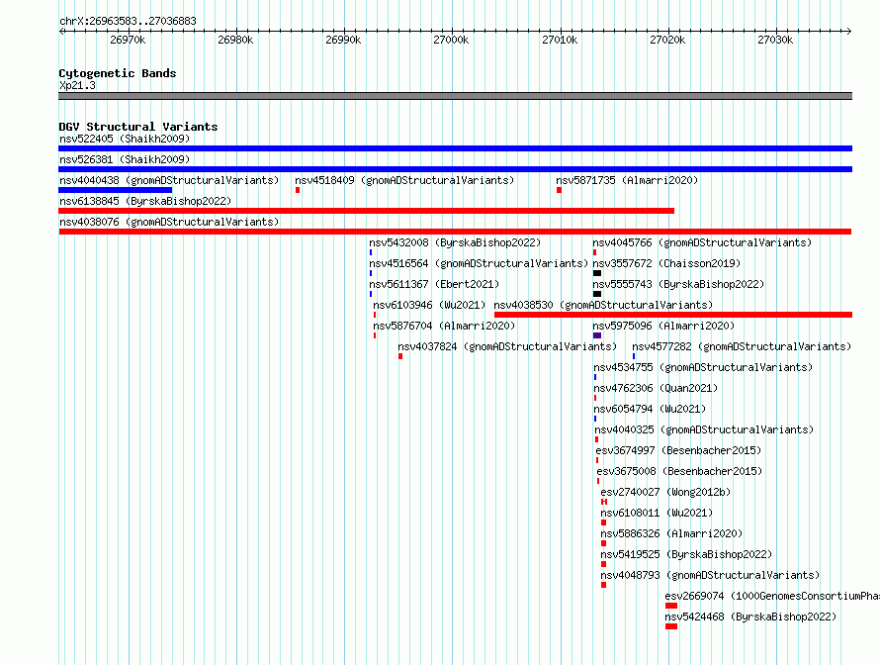Screen dimensions: 880x665
Task: Select the red bar under nsv6138845
Action: tap(367, 211)
